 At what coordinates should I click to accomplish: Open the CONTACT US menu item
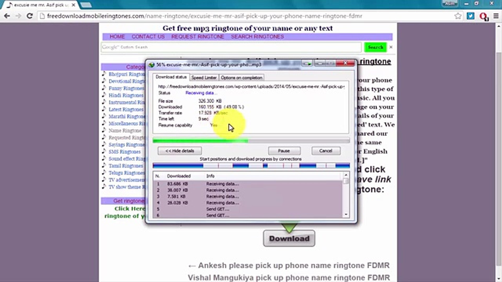point(148,37)
